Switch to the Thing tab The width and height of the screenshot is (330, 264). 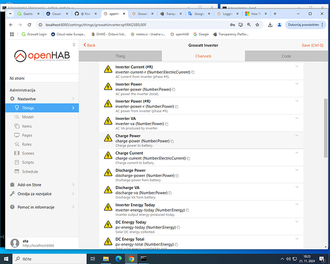pos(120,56)
